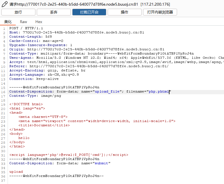This screenshot has width=224, height=184.
Task: Click the pencil edit icon beside the request URL
Action: point(4,4)
